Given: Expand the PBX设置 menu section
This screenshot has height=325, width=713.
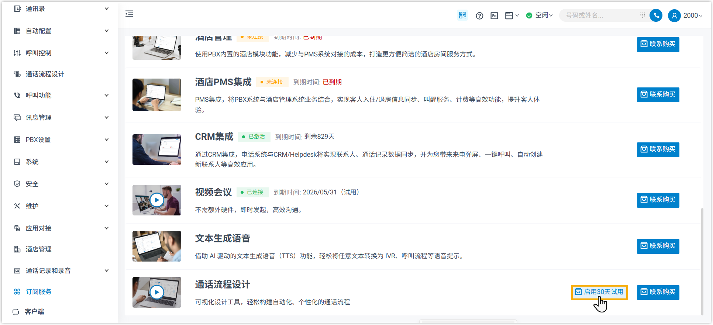Looking at the screenshot, I should click(61, 140).
